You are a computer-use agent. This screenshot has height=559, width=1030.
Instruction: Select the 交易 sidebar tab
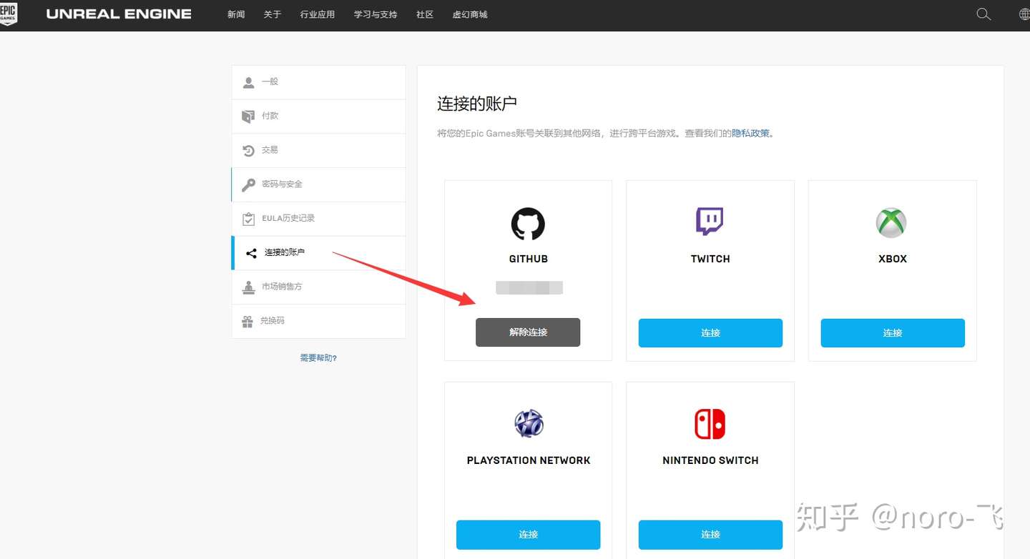318,151
